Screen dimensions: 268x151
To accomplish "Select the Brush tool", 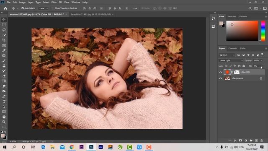I will pos(4,61).
